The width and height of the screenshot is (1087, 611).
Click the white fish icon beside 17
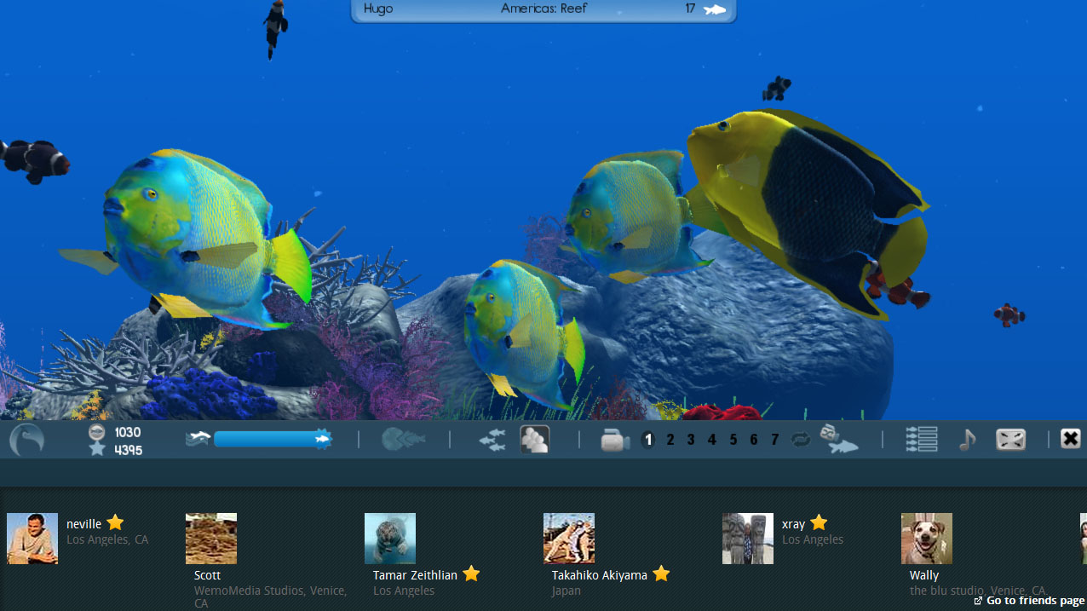pos(714,9)
